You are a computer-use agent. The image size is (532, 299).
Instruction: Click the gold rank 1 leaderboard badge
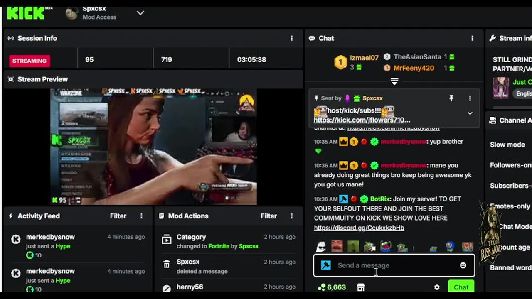pos(340,62)
